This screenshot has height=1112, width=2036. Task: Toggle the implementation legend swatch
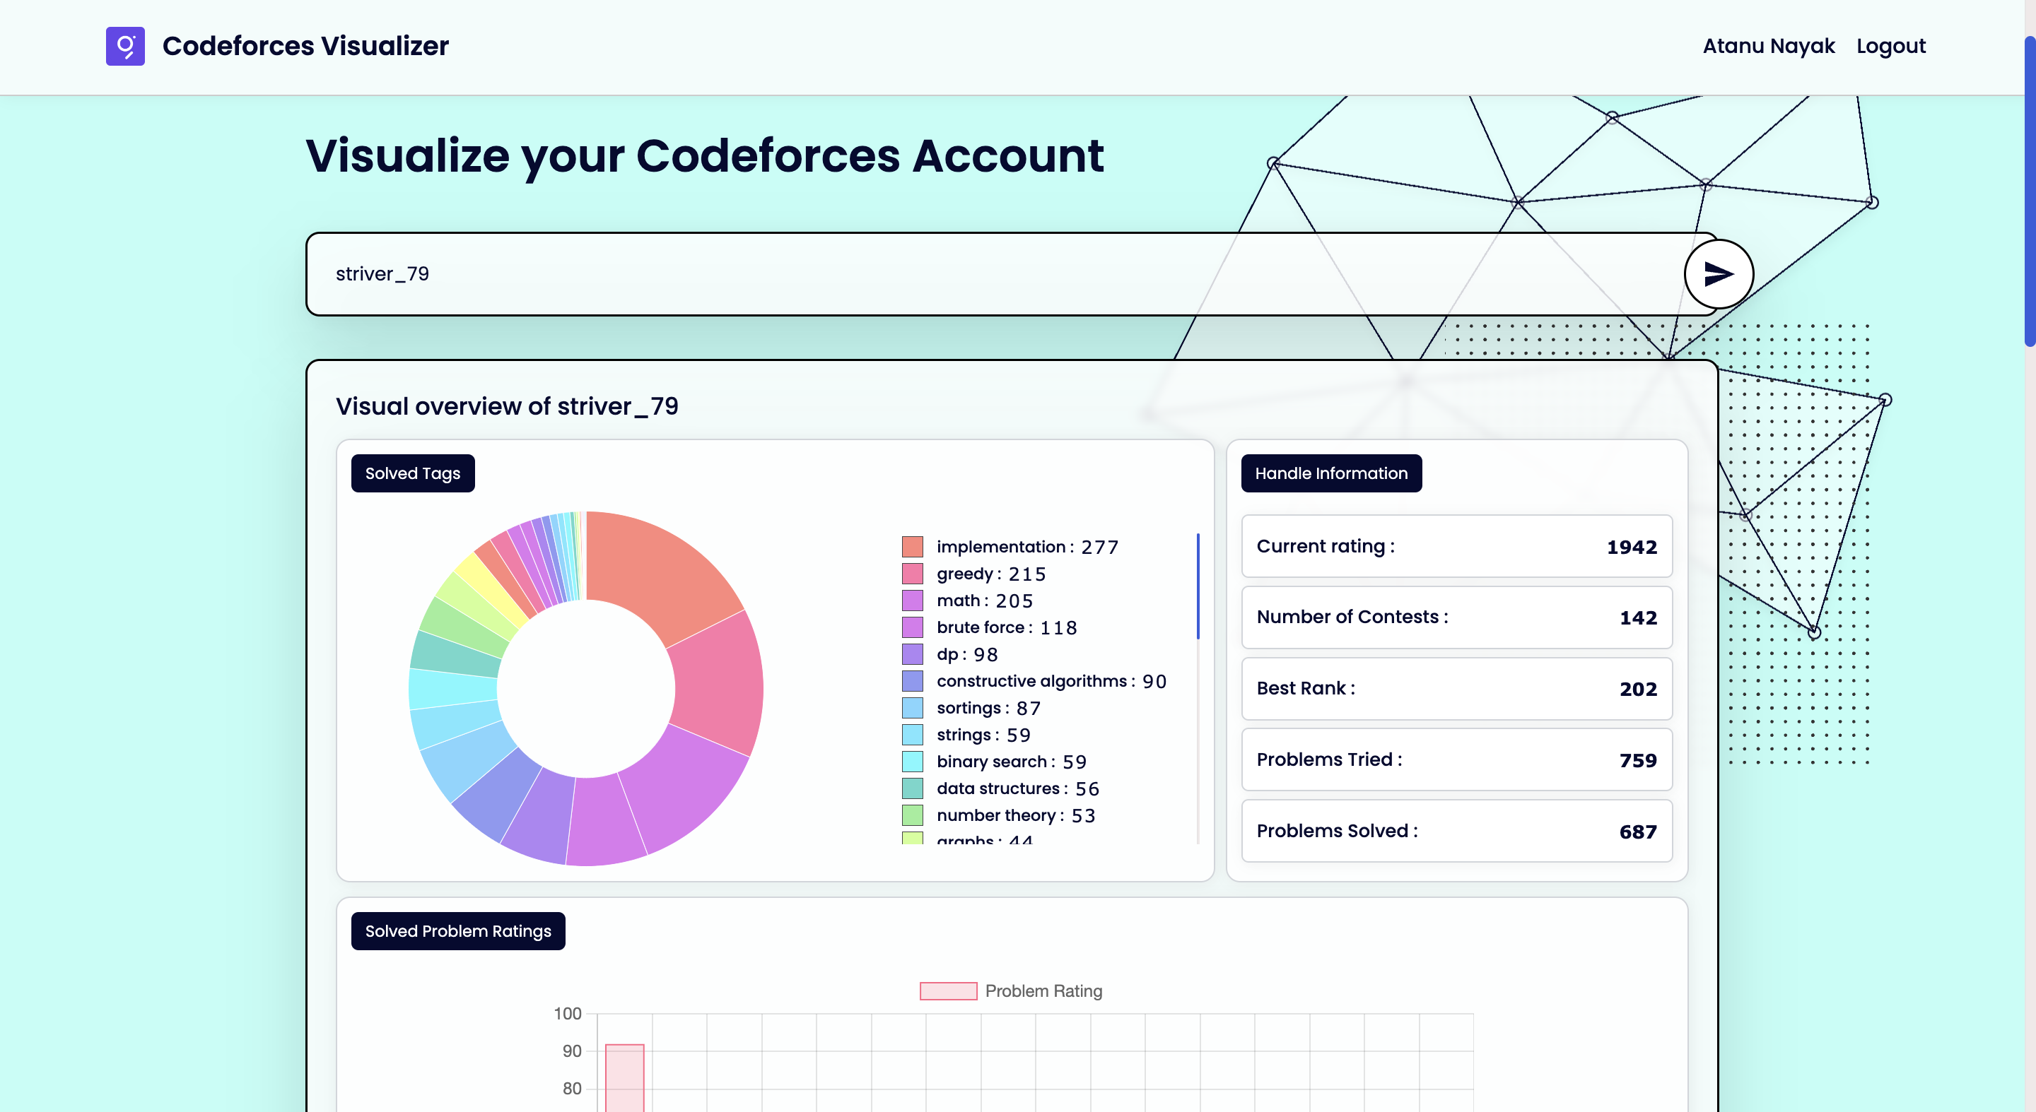click(912, 547)
